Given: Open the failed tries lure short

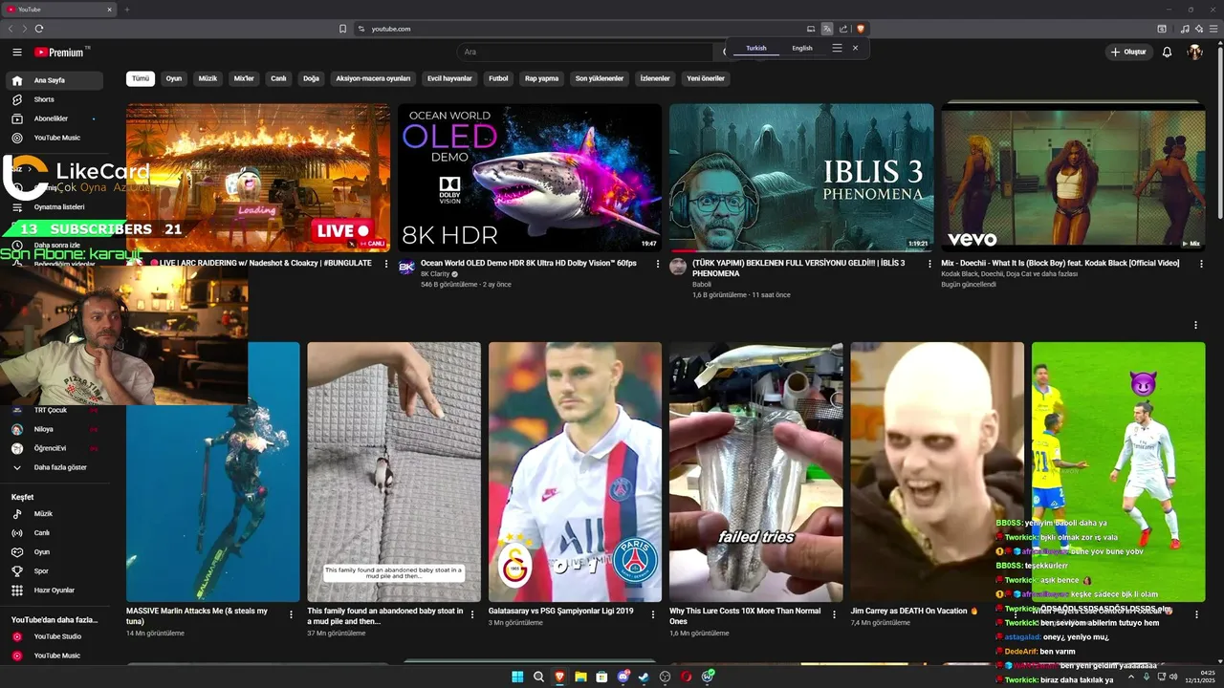Looking at the screenshot, I should pyautogui.click(x=756, y=472).
